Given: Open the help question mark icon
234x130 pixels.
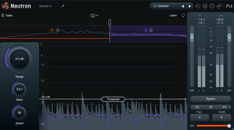Looking at the screenshot, I should [212, 6].
